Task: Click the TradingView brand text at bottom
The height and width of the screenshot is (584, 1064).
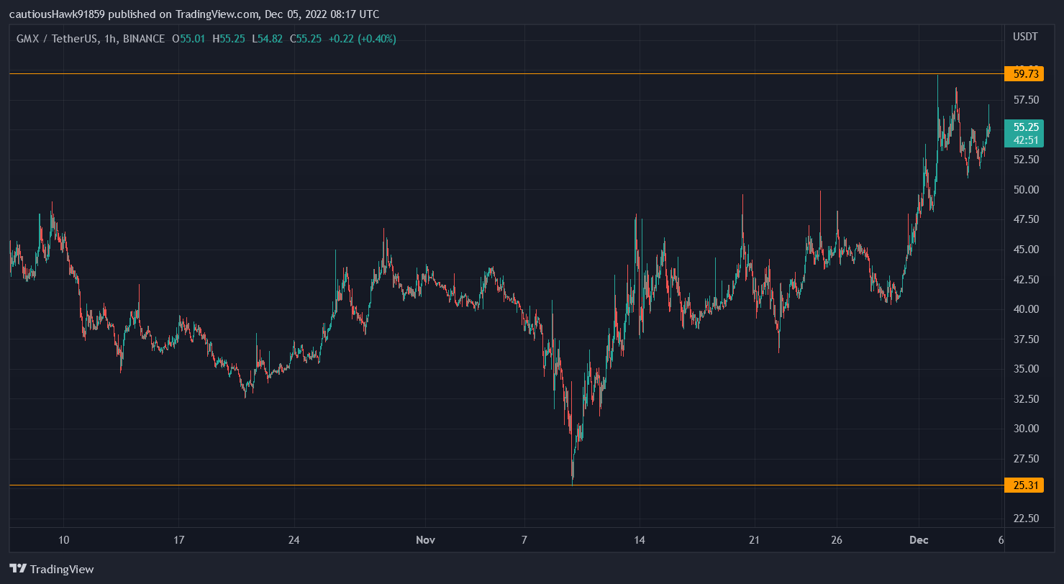Action: 61,569
